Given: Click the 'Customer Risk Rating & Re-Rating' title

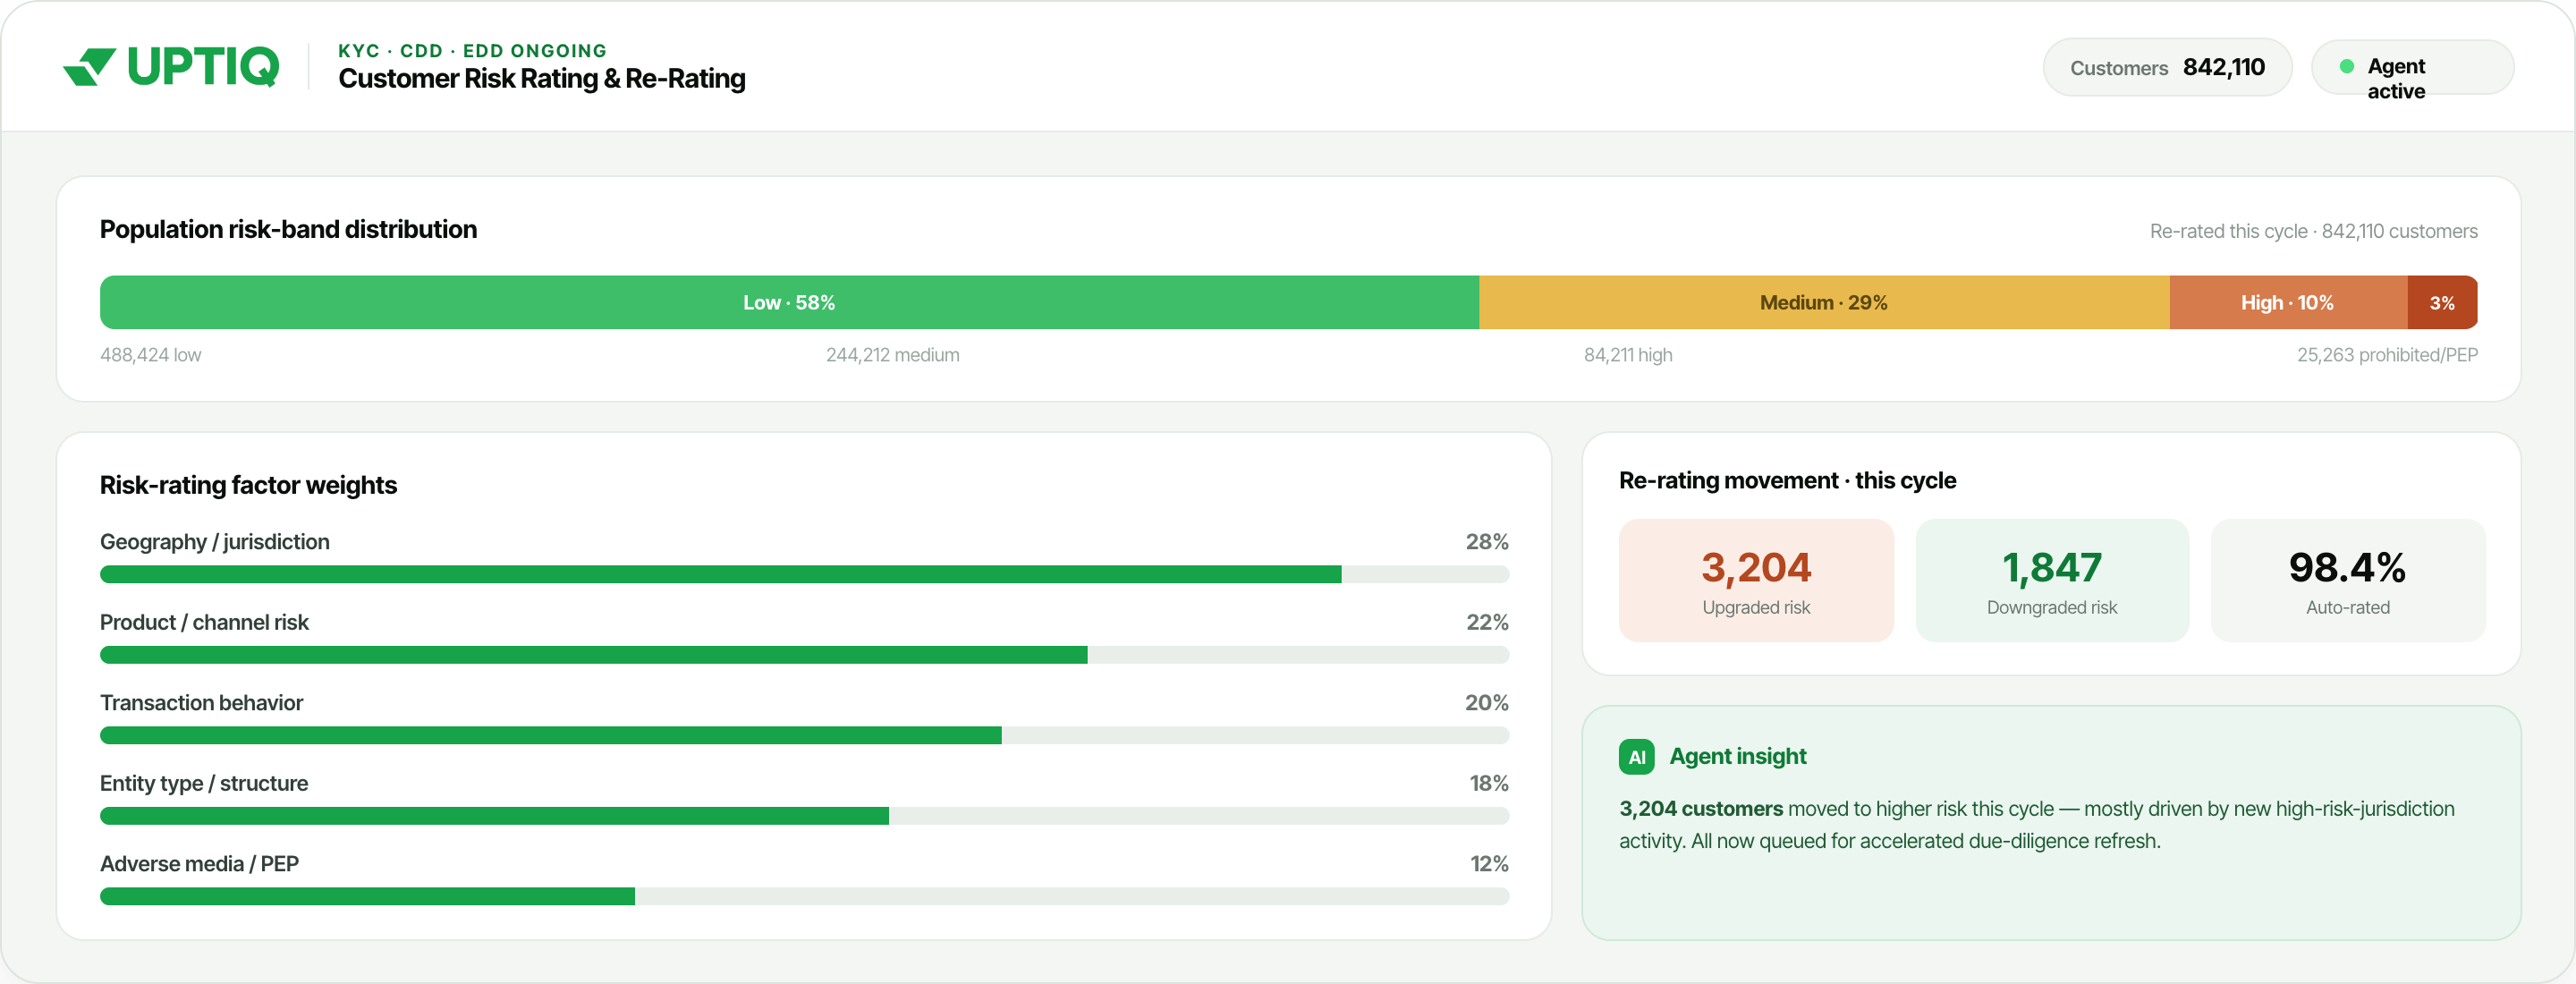Looking at the screenshot, I should click(542, 79).
